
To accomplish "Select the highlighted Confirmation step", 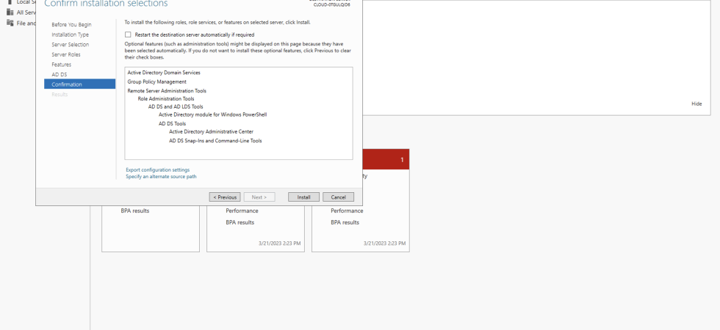I will pos(80,84).
